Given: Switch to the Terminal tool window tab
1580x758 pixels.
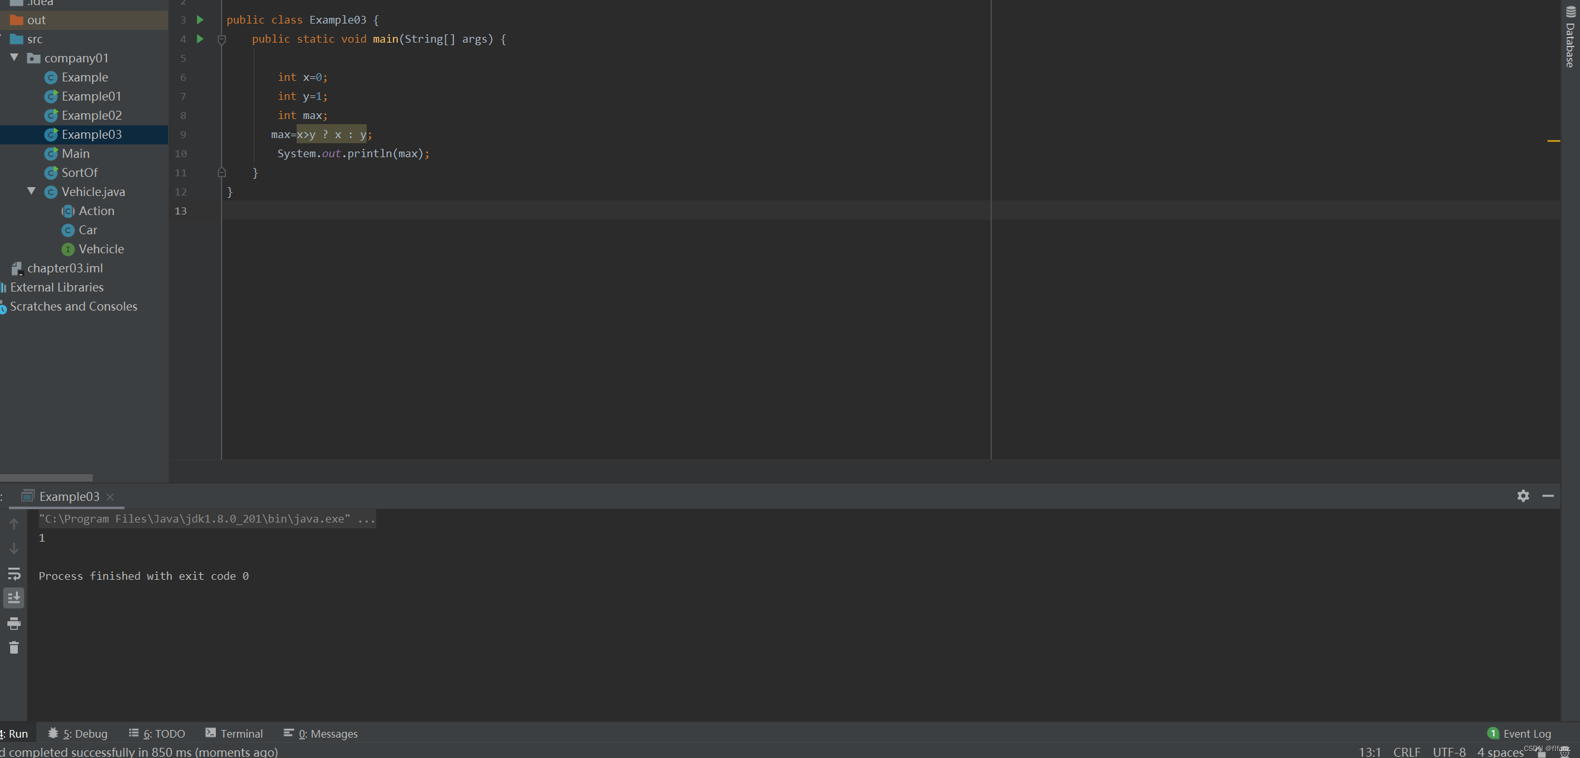Looking at the screenshot, I should pyautogui.click(x=233, y=733).
